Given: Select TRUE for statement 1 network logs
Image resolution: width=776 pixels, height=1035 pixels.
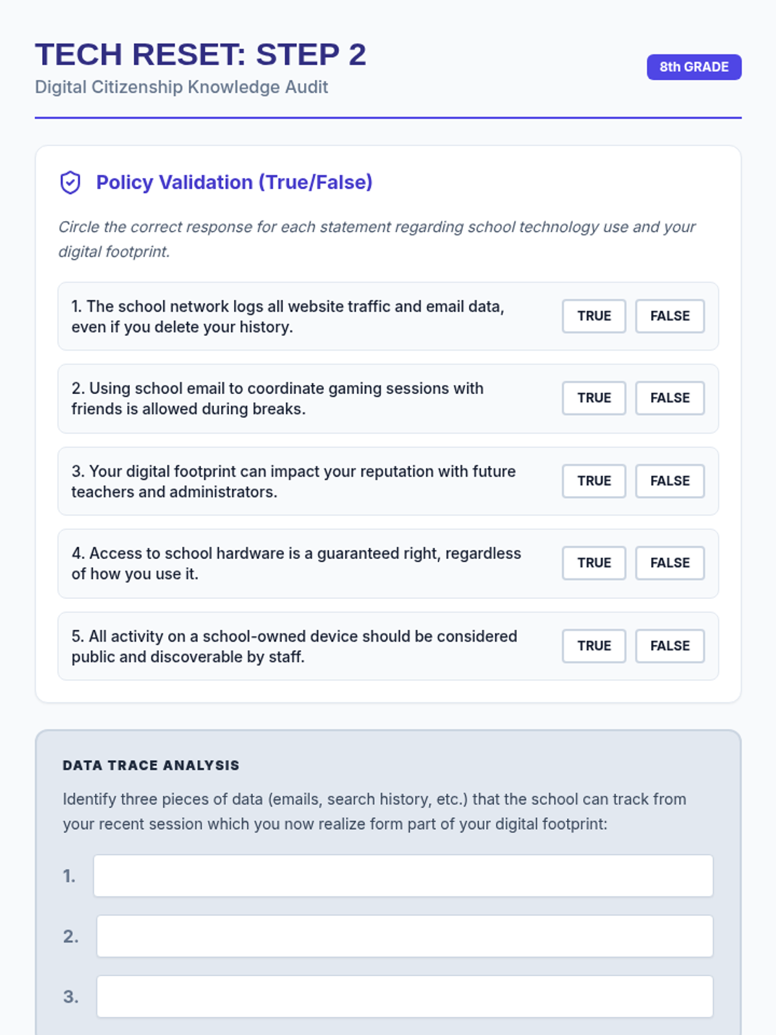Looking at the screenshot, I should pos(594,316).
